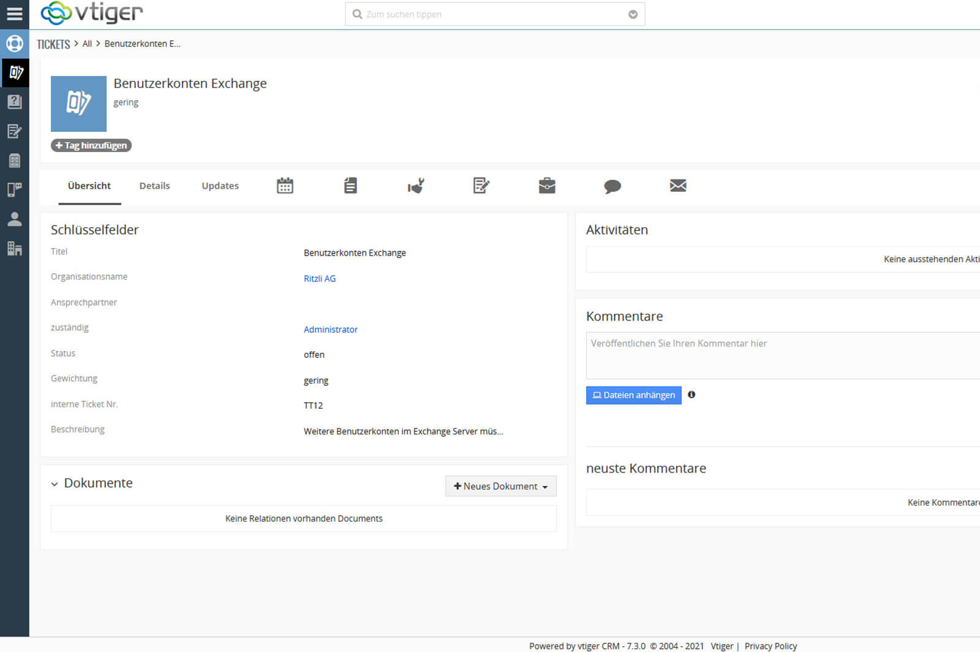Collapse the Dokumente section chevron
This screenshot has width=980, height=652.
pyautogui.click(x=55, y=483)
